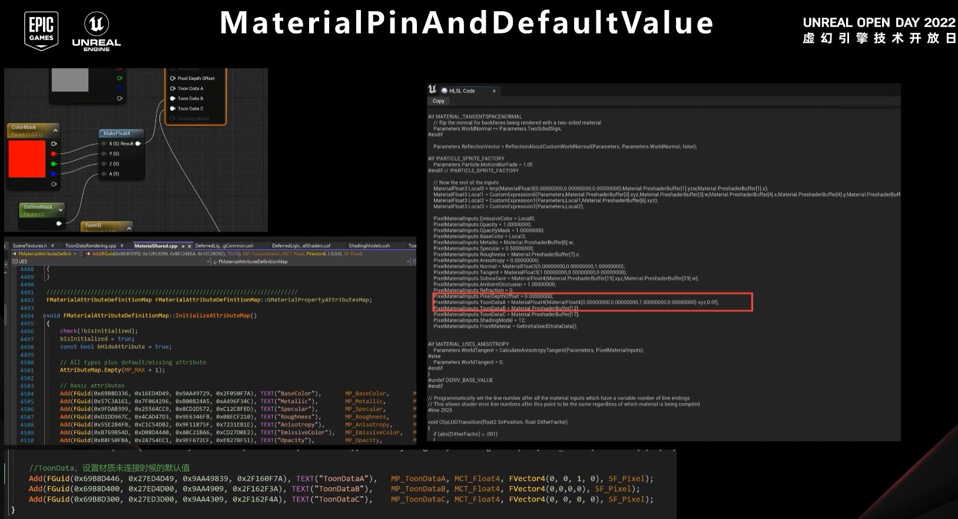Click the //ToonData comment line
Screen dimensions: 958x519
[109, 468]
